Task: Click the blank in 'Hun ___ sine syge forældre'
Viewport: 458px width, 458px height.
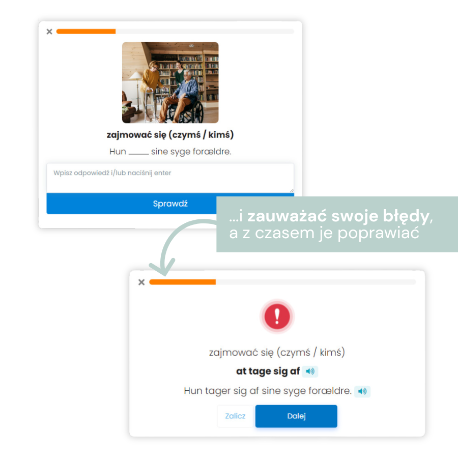Action: (x=138, y=153)
